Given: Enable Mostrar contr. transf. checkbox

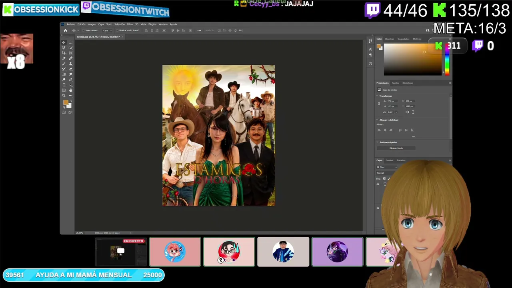Looking at the screenshot, I should click(117, 30).
